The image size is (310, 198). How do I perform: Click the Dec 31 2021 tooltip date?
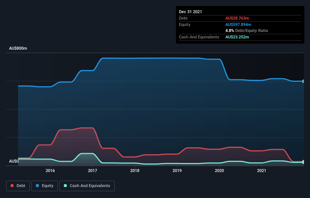(x=190, y=12)
